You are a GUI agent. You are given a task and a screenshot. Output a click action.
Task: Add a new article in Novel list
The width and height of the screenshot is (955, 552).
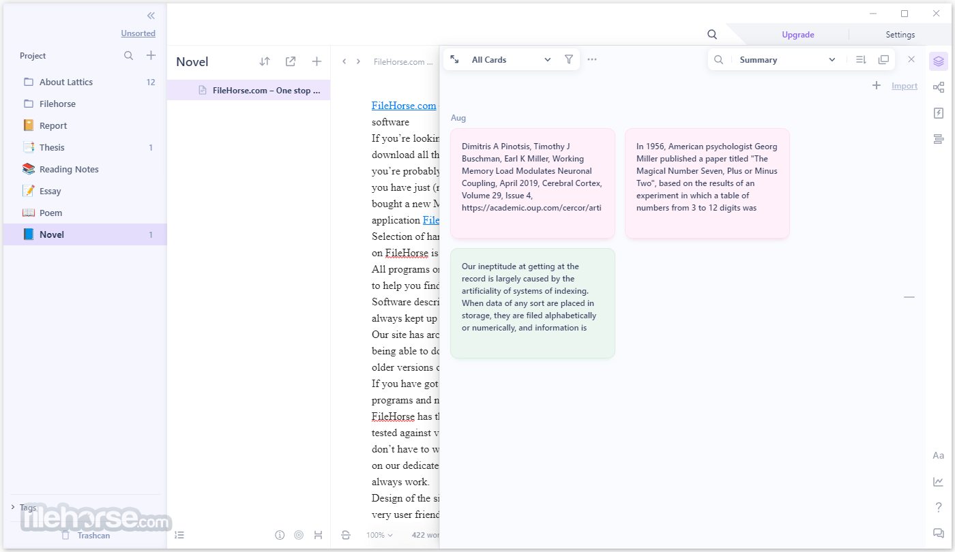pos(317,61)
